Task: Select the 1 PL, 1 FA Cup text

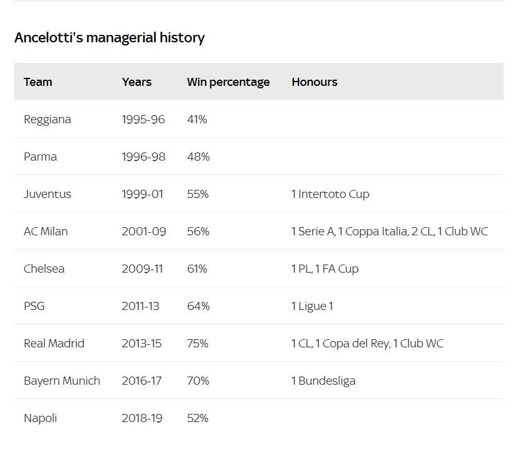Action: (325, 268)
